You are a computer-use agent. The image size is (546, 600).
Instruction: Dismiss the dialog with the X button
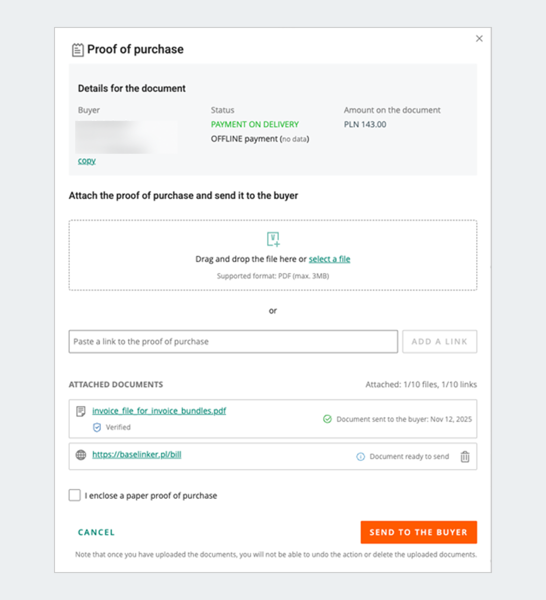[479, 38]
